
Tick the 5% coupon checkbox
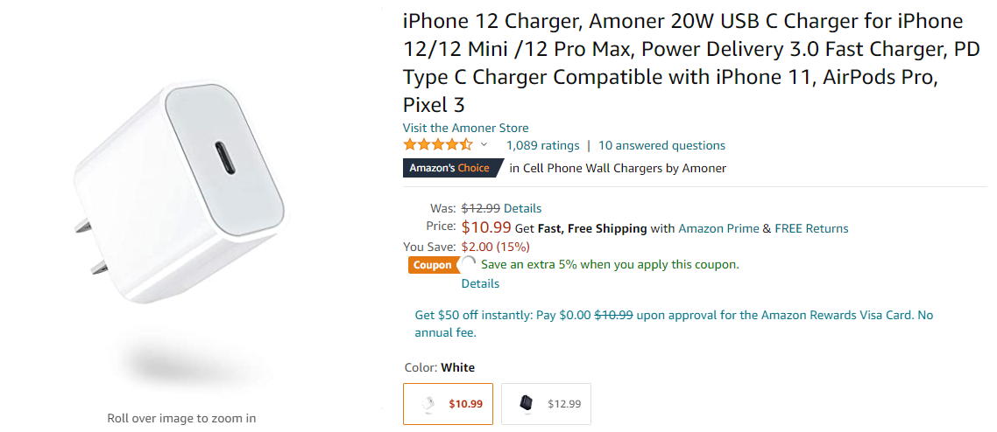pyautogui.click(x=470, y=264)
